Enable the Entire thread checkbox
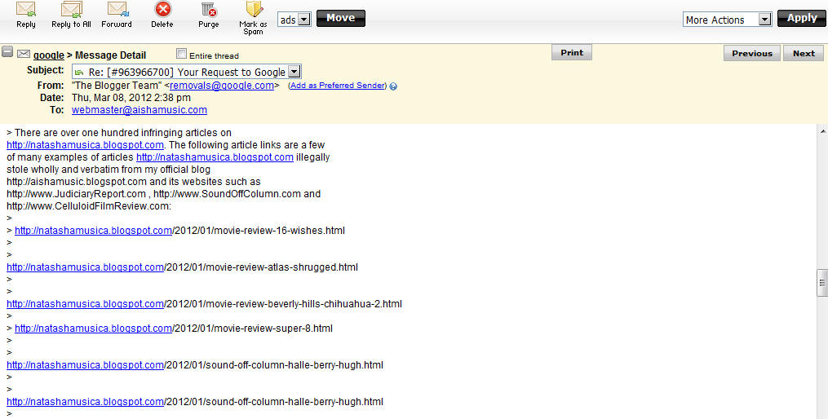 181,53
